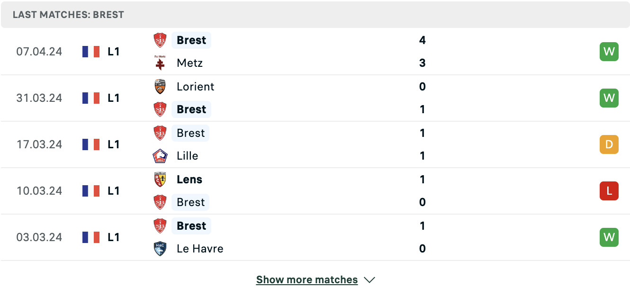
Task: Click the French flag on 03.03.24 row
Action: 91,237
